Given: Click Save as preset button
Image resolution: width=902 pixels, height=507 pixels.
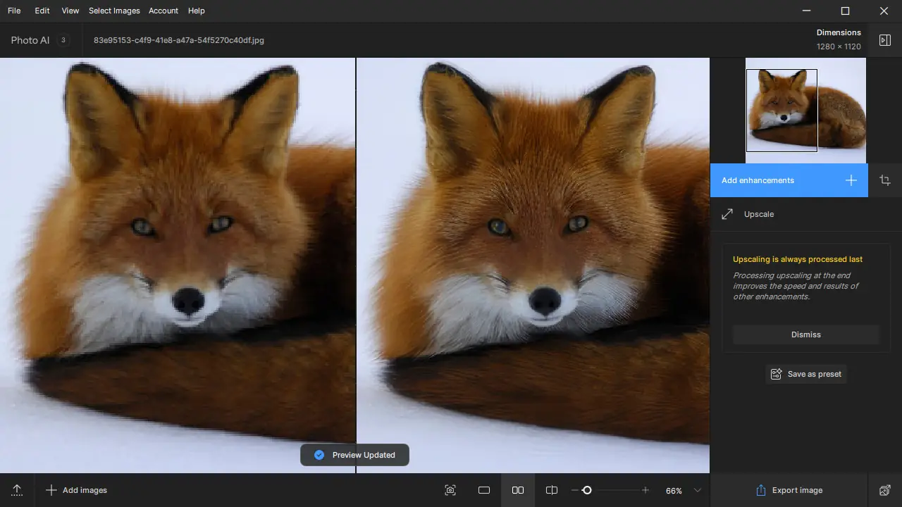Looking at the screenshot, I should 806,374.
